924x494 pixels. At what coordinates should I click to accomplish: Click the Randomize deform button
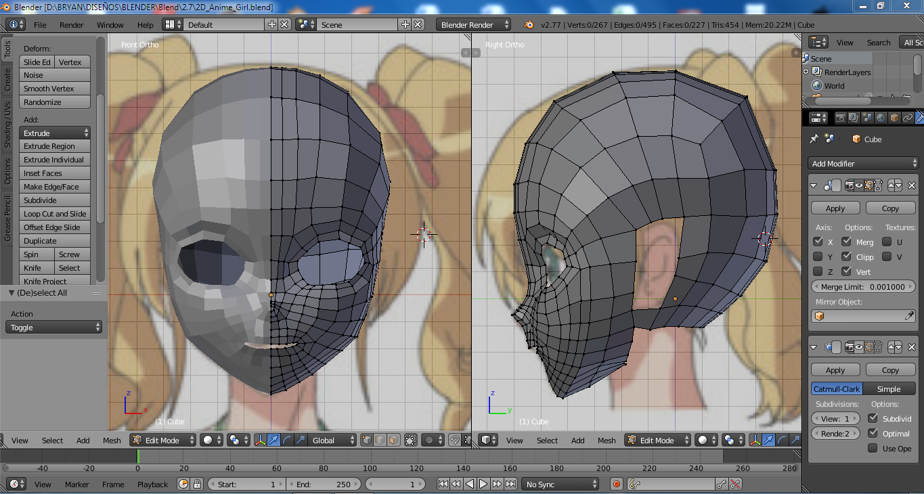(x=55, y=102)
